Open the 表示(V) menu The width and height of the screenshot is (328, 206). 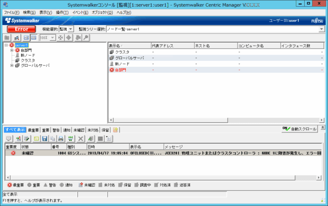pyautogui.click(x=46, y=13)
